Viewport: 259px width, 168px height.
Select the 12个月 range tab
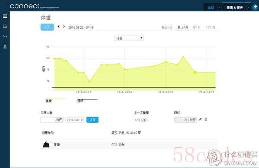pyautogui.click(x=211, y=27)
